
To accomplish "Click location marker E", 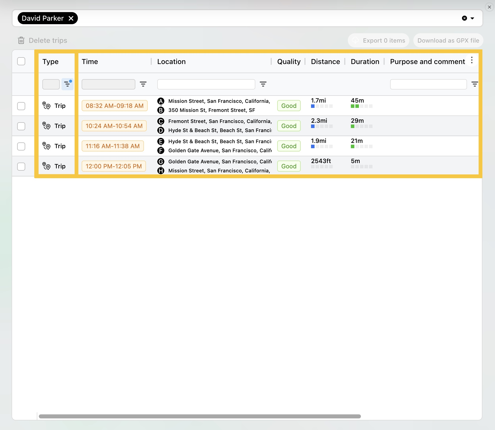I will (161, 141).
